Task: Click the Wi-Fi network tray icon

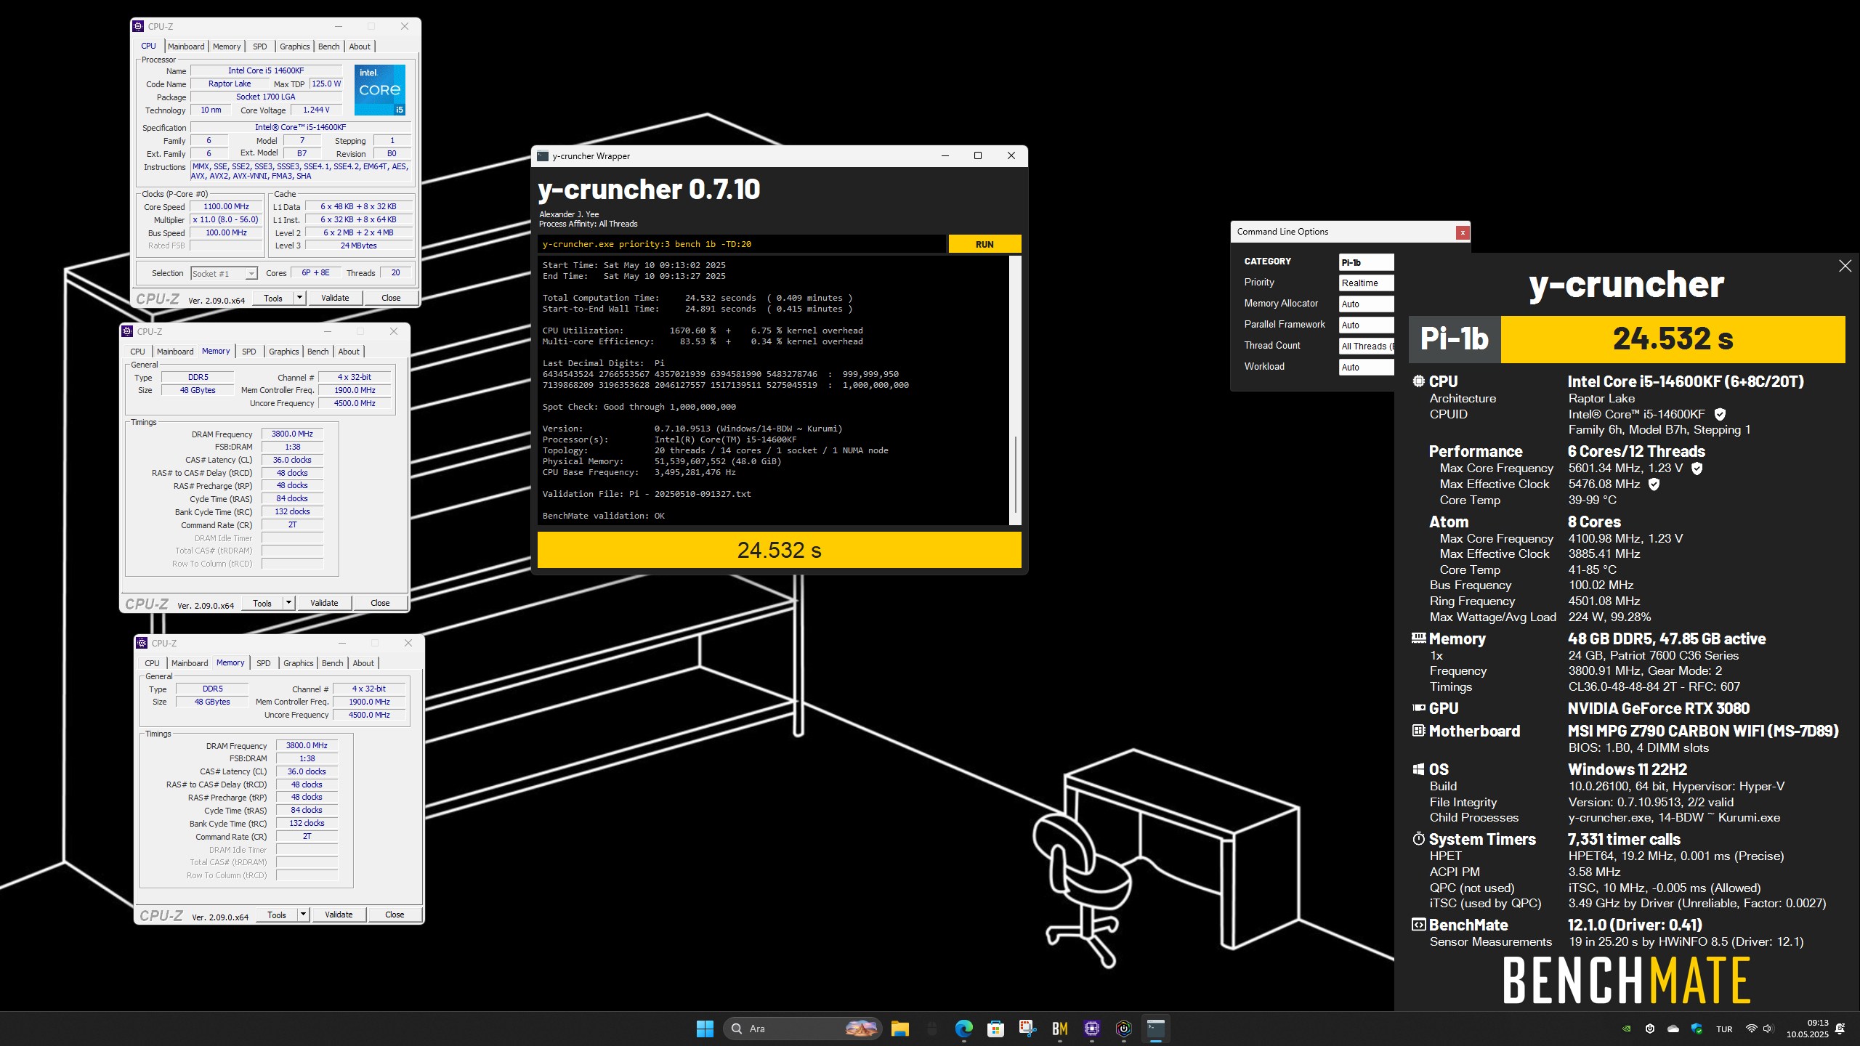Action: point(1751,1029)
